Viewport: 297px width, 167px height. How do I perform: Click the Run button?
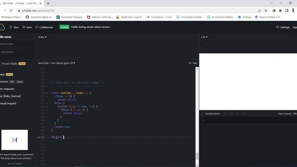click(14, 27)
